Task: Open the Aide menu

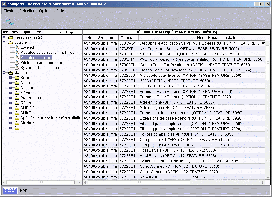Action: click(x=60, y=11)
